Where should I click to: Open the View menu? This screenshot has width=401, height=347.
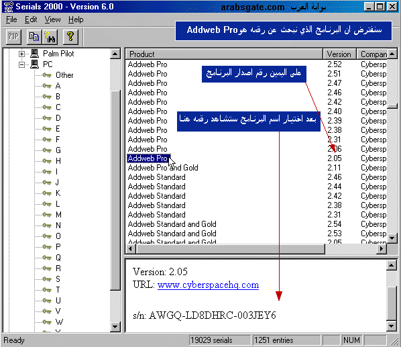pos(53,19)
